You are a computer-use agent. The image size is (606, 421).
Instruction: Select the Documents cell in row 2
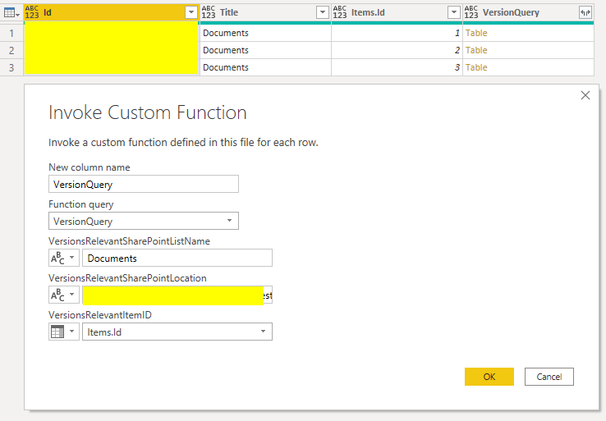(x=265, y=50)
